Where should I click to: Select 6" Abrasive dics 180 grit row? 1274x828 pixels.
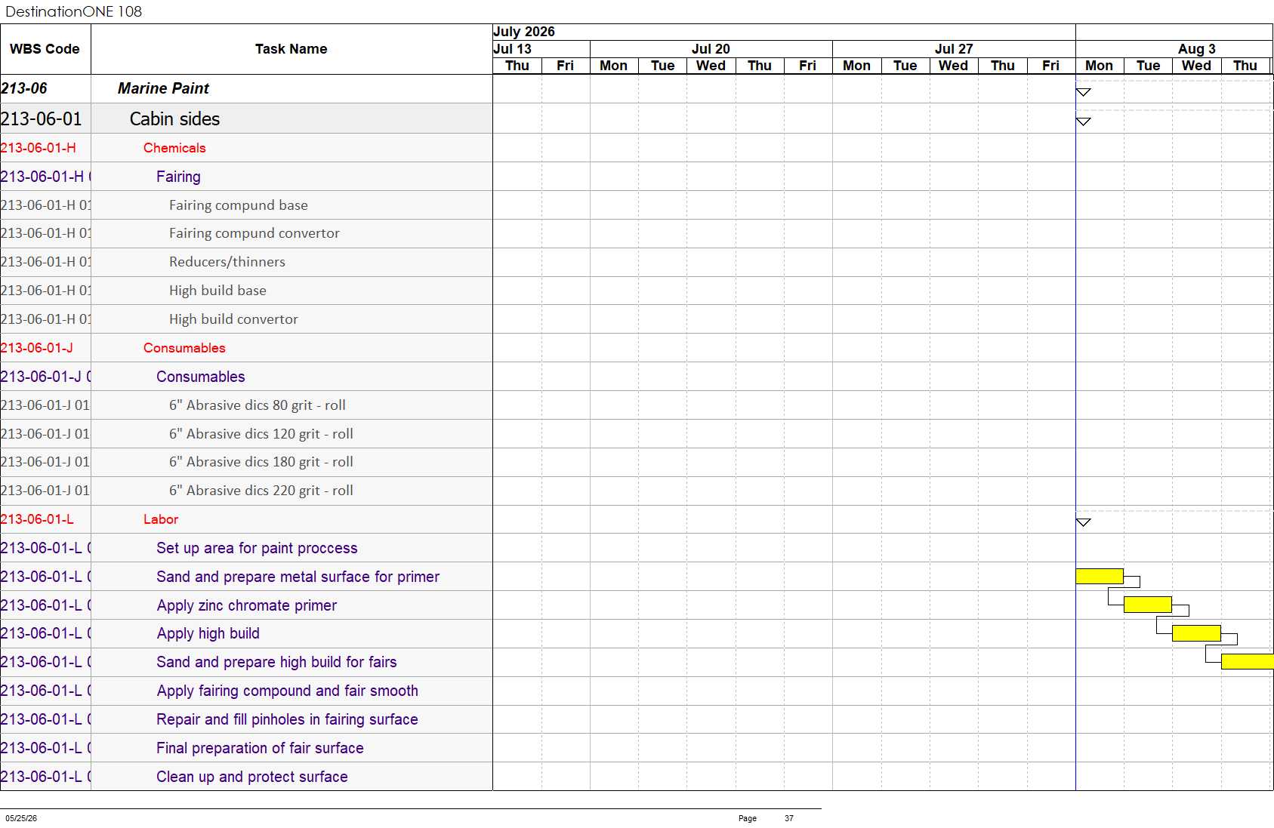246,462
